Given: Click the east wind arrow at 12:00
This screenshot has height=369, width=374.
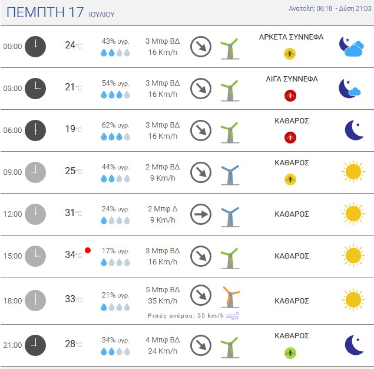Looking at the screenshot, I should [201, 214].
